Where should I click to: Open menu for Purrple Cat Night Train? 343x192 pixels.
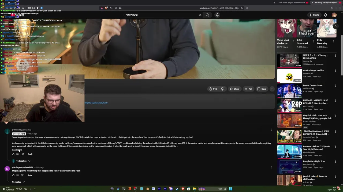335,162
